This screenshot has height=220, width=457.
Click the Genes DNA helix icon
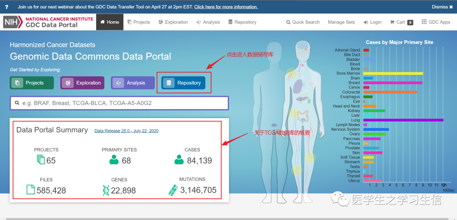click(x=106, y=190)
